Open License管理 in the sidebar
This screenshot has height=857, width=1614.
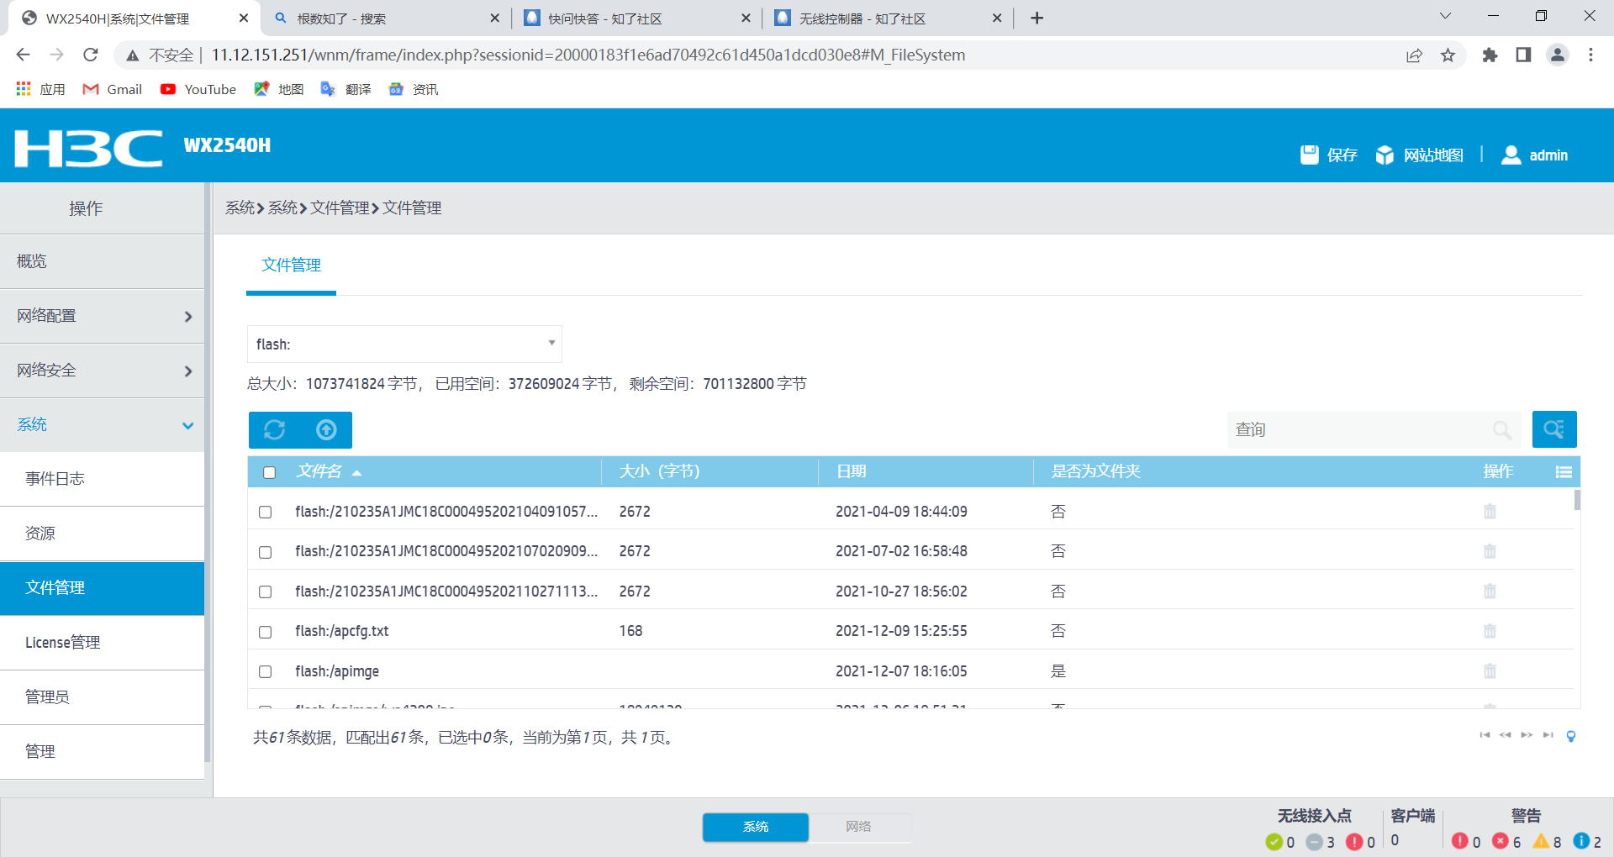pyautogui.click(x=63, y=643)
